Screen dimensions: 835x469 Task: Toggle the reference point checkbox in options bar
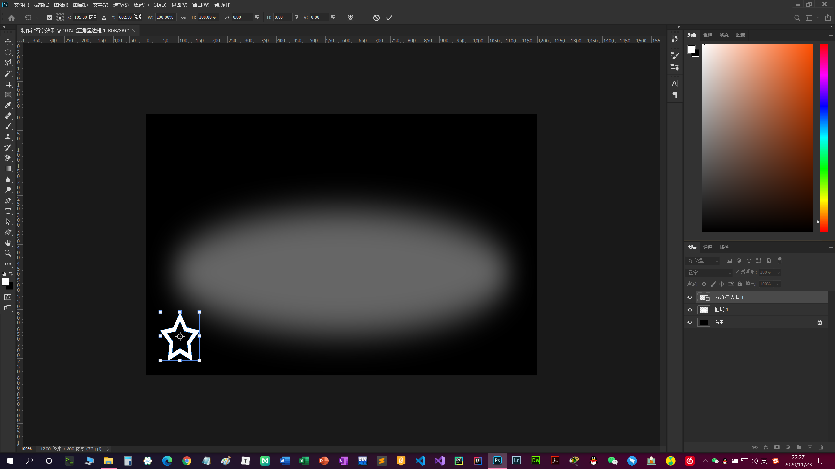click(x=49, y=18)
